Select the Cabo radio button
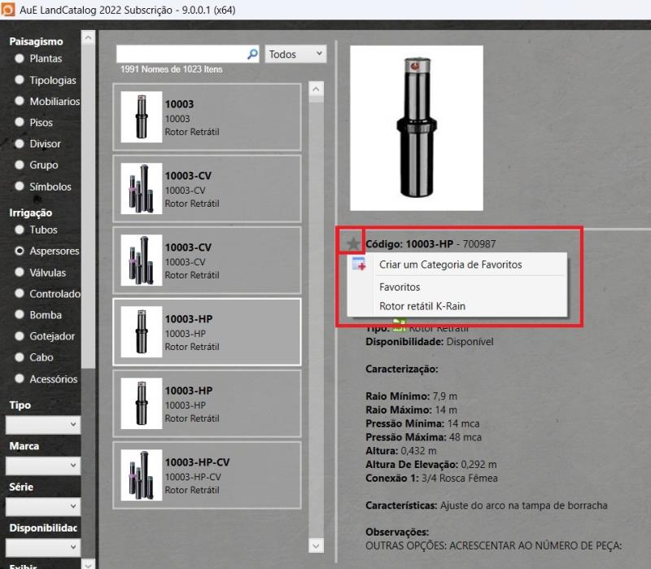The height and width of the screenshot is (569, 651). 19,357
